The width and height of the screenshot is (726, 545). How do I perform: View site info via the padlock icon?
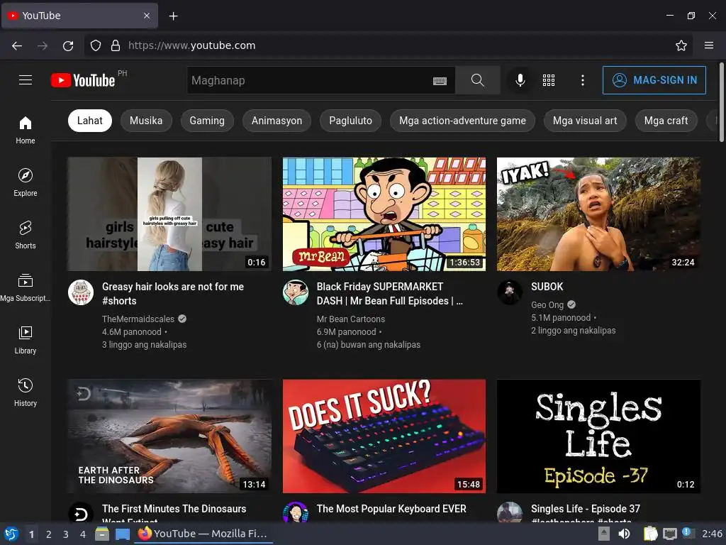[116, 45]
